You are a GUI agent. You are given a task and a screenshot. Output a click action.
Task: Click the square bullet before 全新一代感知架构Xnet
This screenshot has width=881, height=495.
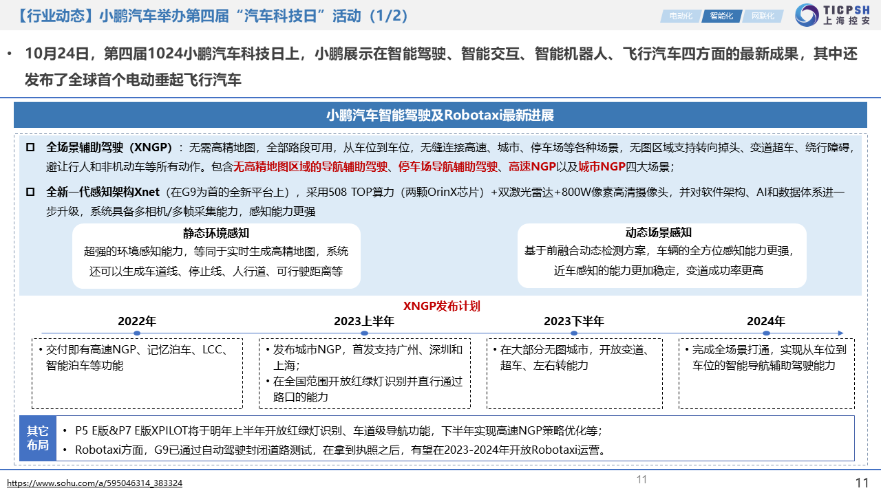pos(30,192)
